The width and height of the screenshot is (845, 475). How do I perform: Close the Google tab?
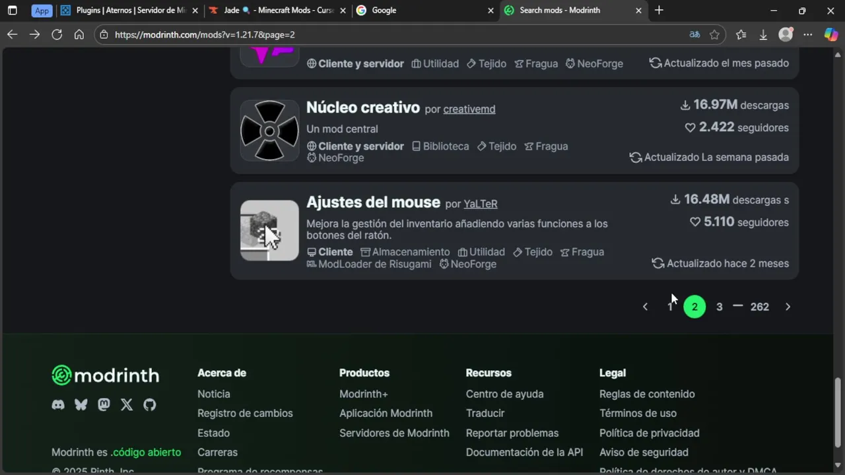pyautogui.click(x=490, y=11)
